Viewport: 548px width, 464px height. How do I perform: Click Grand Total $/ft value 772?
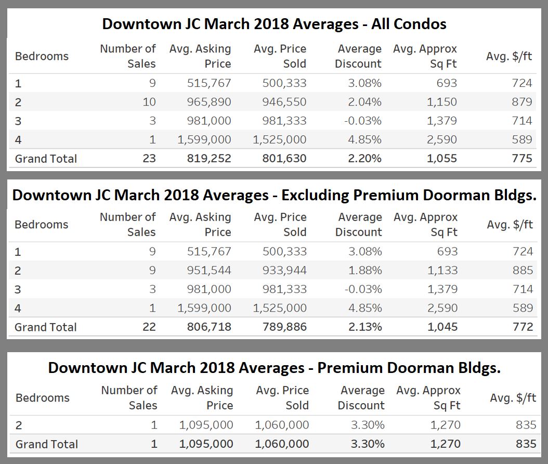tap(523, 327)
